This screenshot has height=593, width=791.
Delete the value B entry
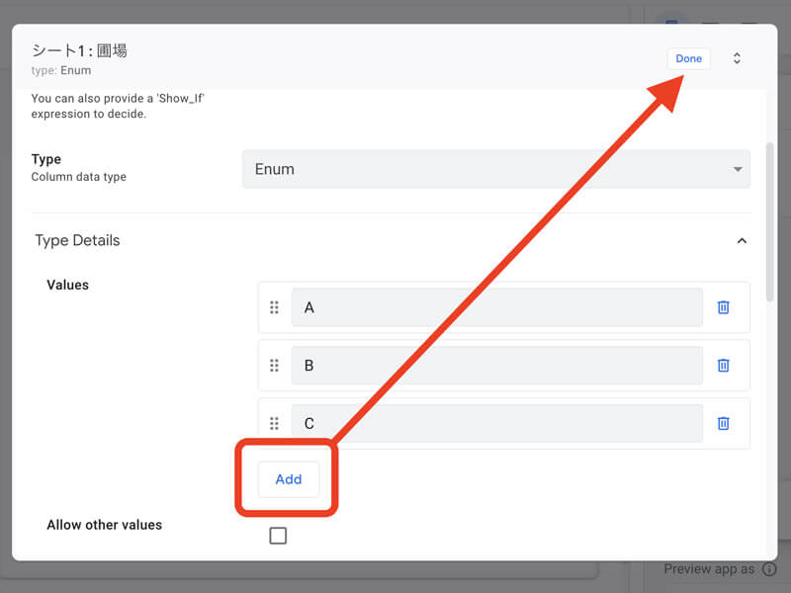coord(723,366)
